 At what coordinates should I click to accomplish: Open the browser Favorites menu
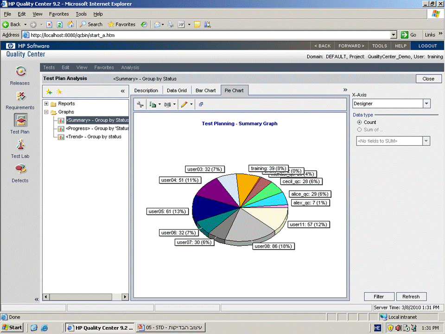[59, 14]
